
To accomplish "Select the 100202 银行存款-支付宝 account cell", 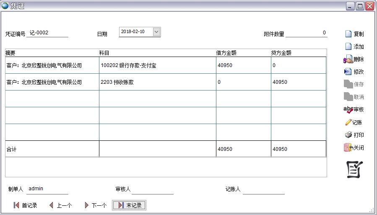I will (x=157, y=65).
